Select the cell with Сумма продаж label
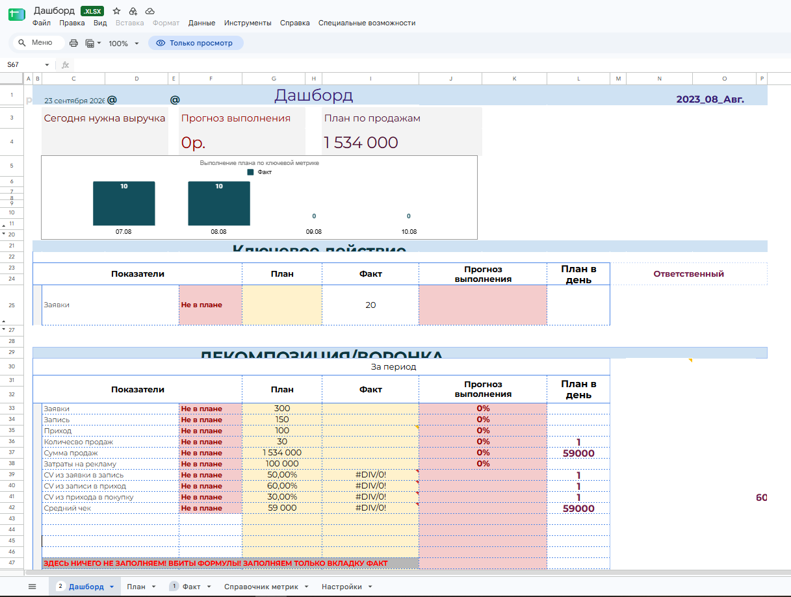 (110, 453)
